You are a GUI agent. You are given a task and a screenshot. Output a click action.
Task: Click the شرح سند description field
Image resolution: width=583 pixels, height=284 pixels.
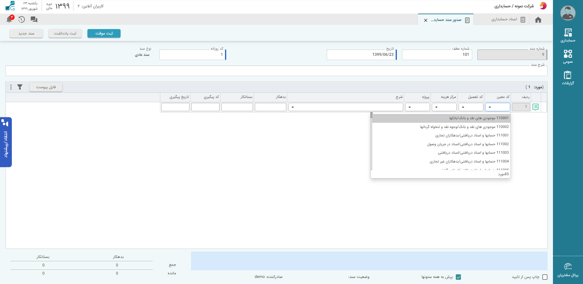point(276,71)
